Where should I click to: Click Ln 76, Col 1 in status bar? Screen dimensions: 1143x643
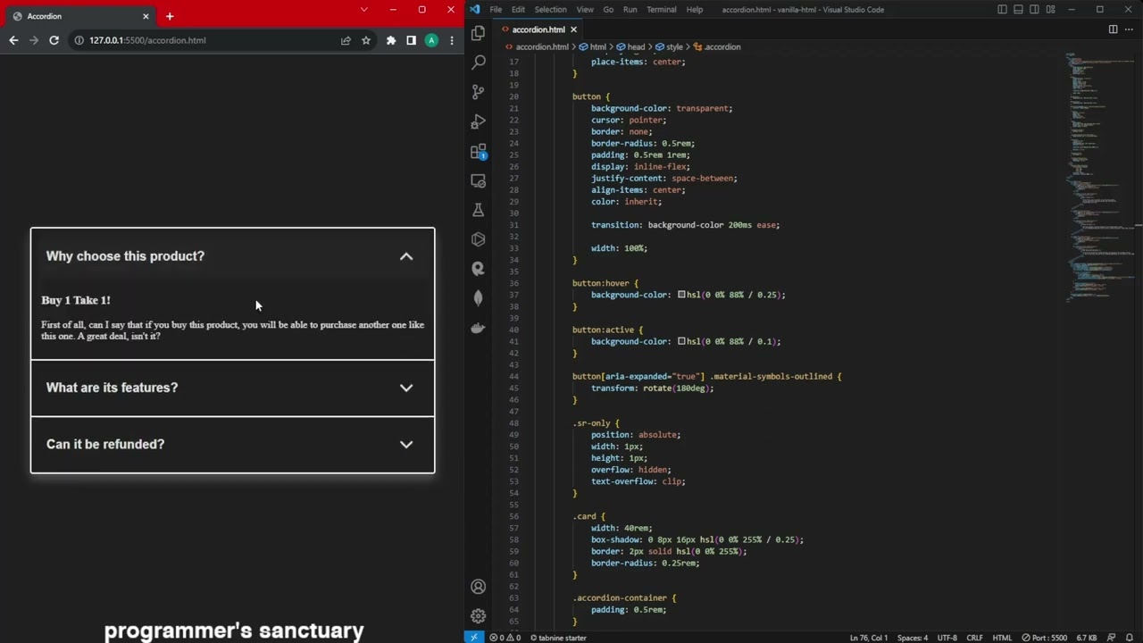coord(869,638)
